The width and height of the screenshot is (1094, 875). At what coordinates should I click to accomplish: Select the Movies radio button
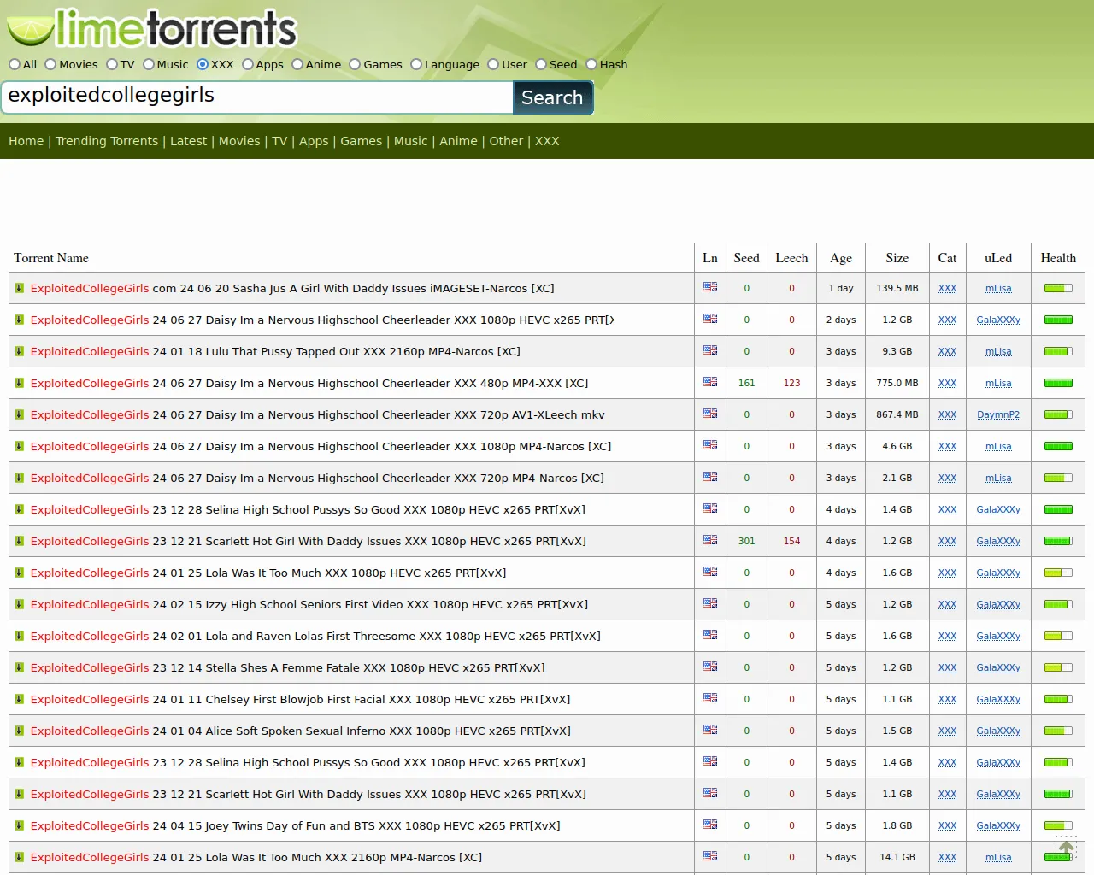click(50, 64)
